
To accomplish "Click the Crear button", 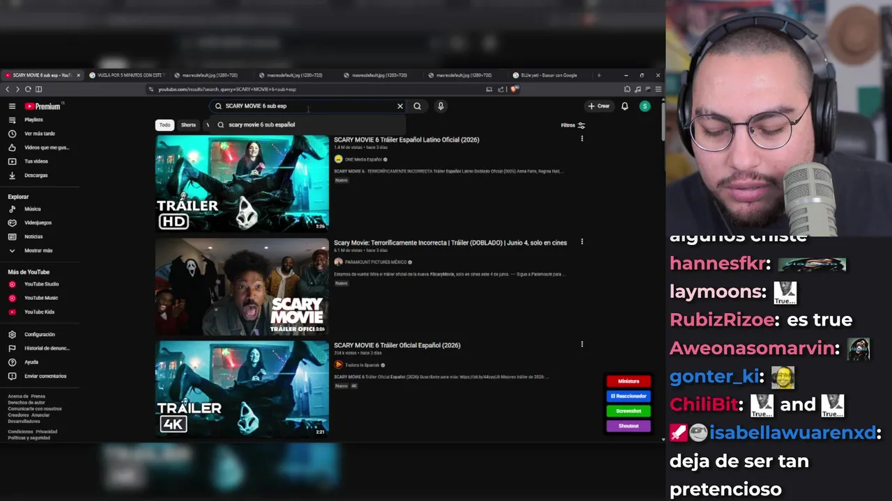I will (x=599, y=106).
